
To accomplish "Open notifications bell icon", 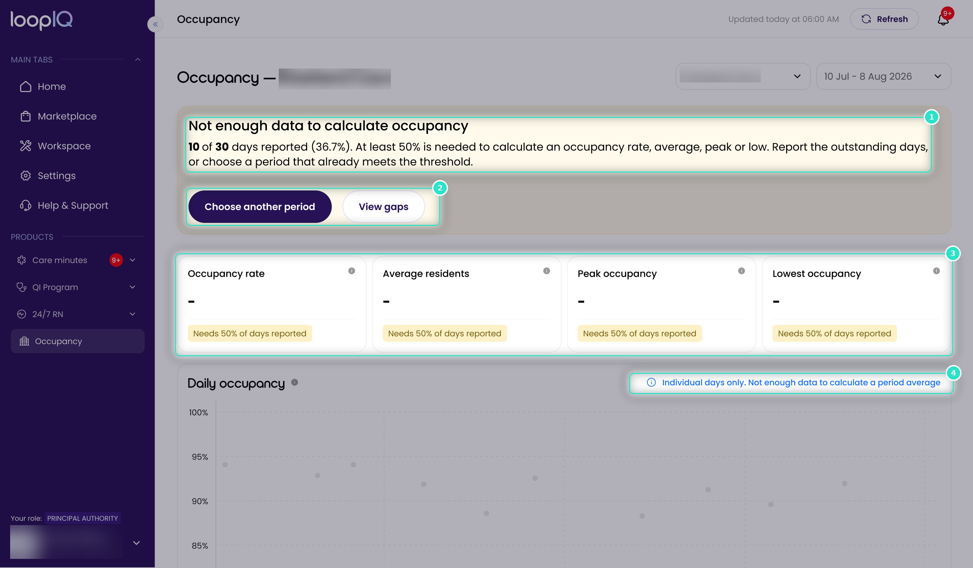I will pyautogui.click(x=943, y=19).
